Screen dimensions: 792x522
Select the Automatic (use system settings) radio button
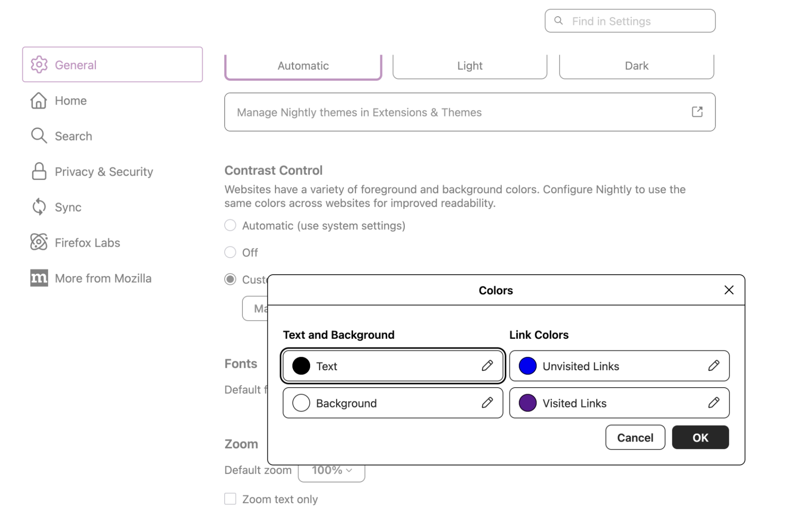point(230,225)
